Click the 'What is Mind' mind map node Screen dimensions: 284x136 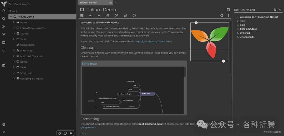point(147,93)
